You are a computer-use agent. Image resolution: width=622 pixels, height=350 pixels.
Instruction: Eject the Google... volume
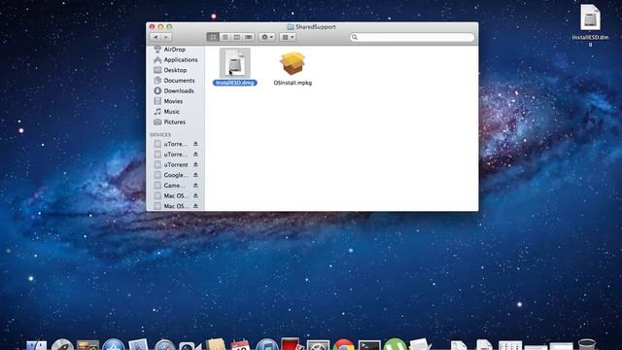[195, 175]
